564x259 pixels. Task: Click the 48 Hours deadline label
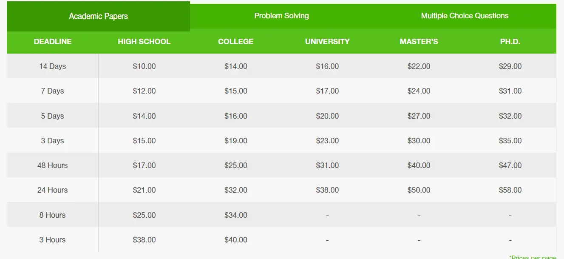[53, 165]
